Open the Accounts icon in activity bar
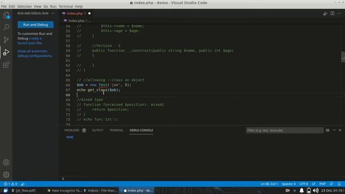The height and width of the screenshot is (194, 345). tap(6, 162)
